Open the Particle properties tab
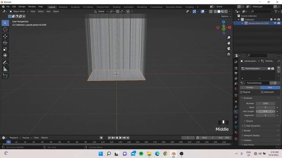This screenshot has height=158, width=282. [236, 112]
